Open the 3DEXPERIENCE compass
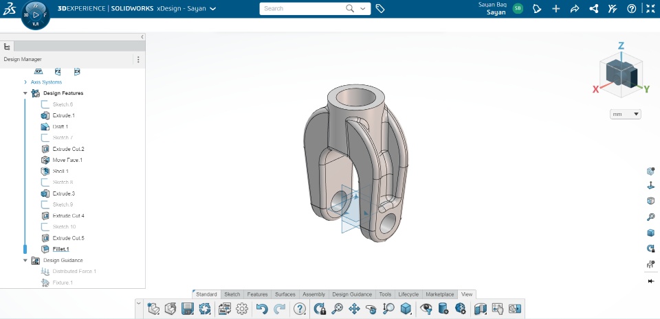Viewport: 660px width, 319px height. tap(35, 14)
